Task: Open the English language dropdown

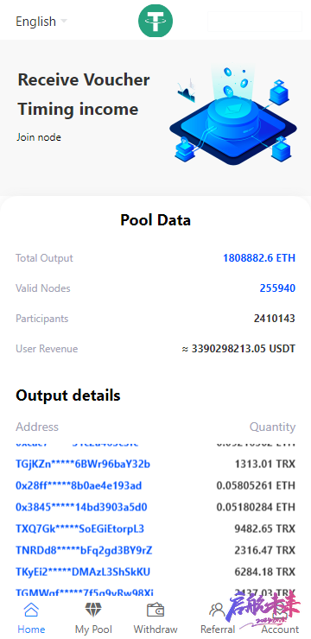Action: click(41, 22)
